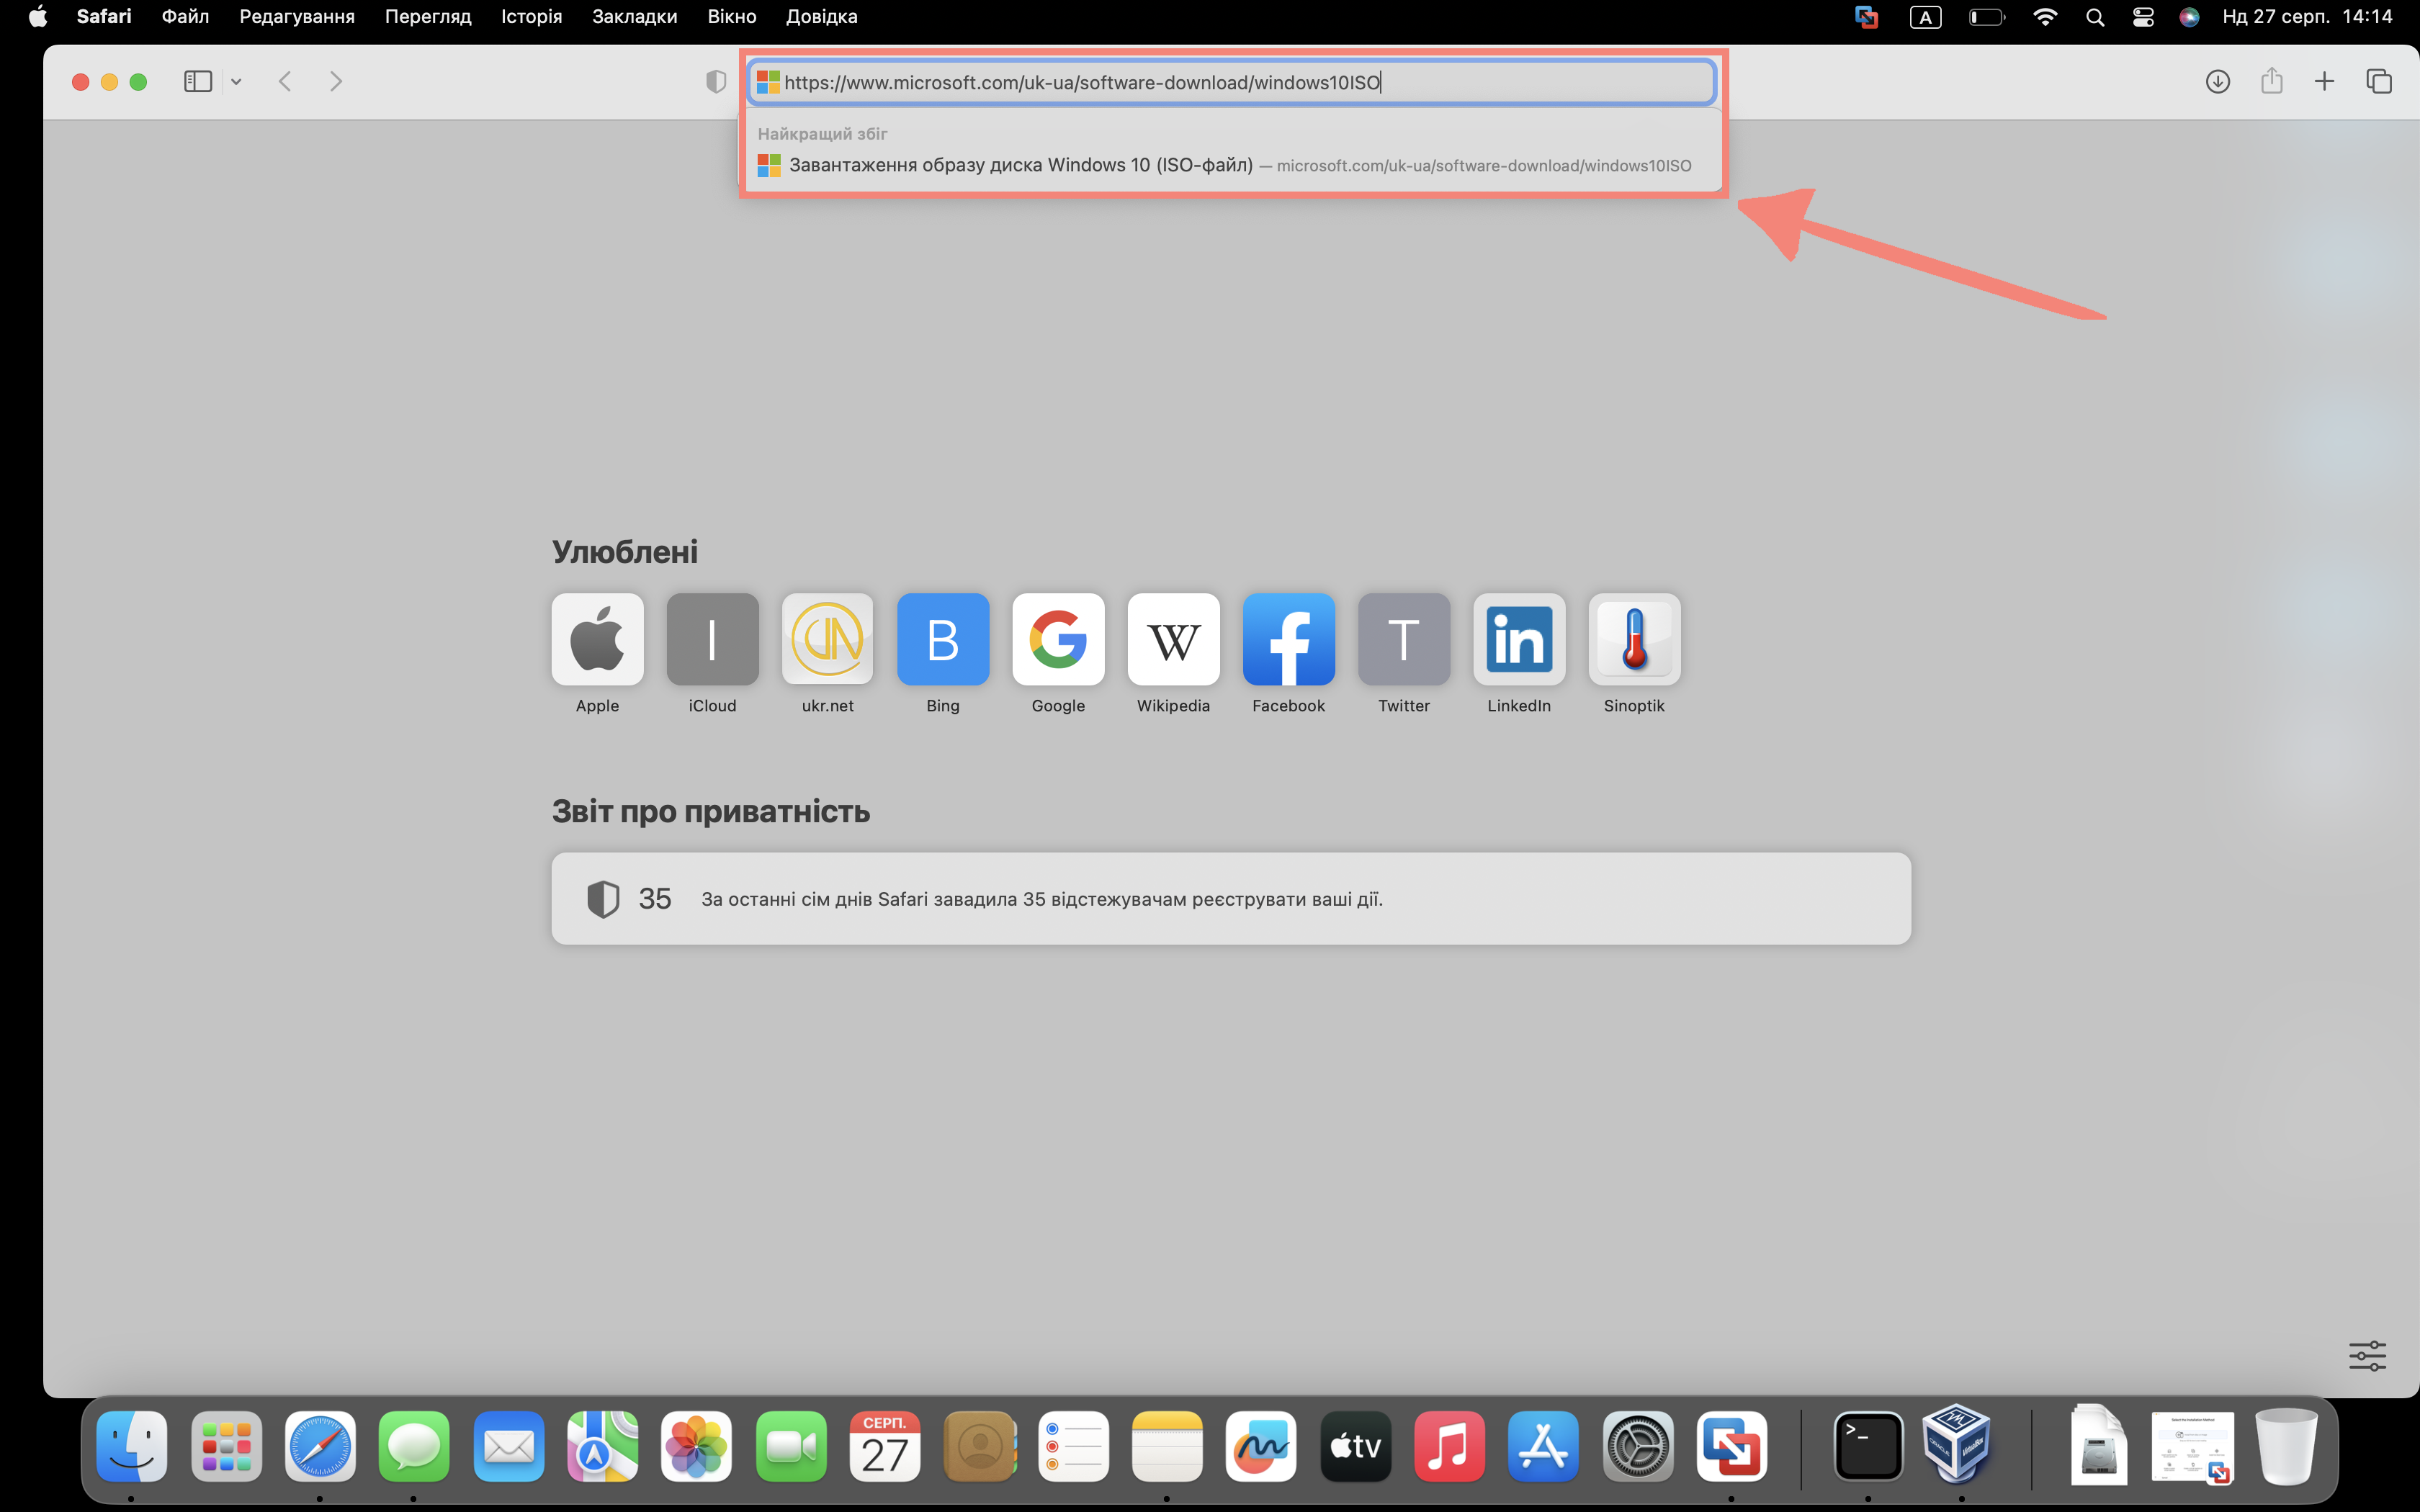
Task: Open Messages from the Dock
Action: (x=414, y=1446)
